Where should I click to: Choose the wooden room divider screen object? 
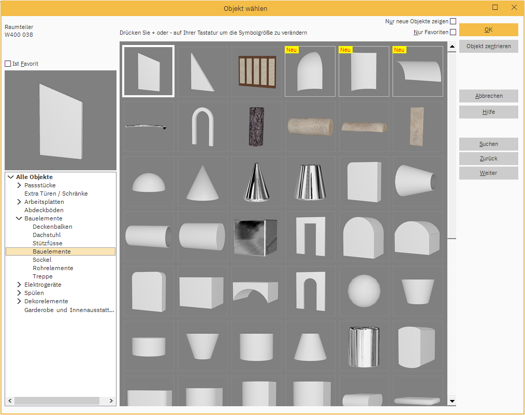click(x=256, y=71)
